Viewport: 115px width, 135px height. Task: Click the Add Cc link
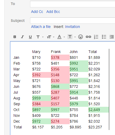pos(37,12)
